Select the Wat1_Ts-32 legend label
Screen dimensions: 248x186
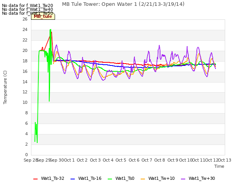(x=53, y=178)
